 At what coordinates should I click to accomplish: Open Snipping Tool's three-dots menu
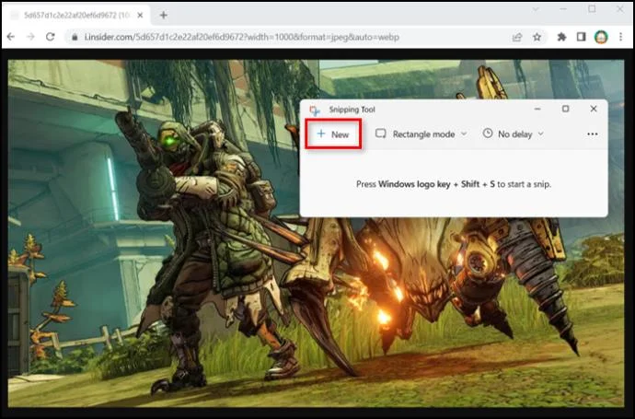tap(592, 134)
